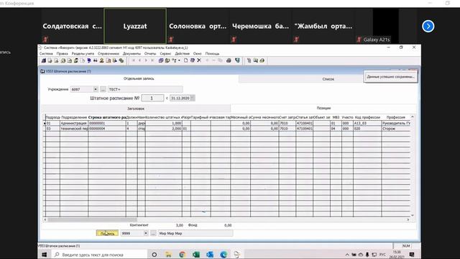Open File Explorer from taskbar
Image resolution: width=460 pixels, height=259 pixels.
[x=168, y=255]
